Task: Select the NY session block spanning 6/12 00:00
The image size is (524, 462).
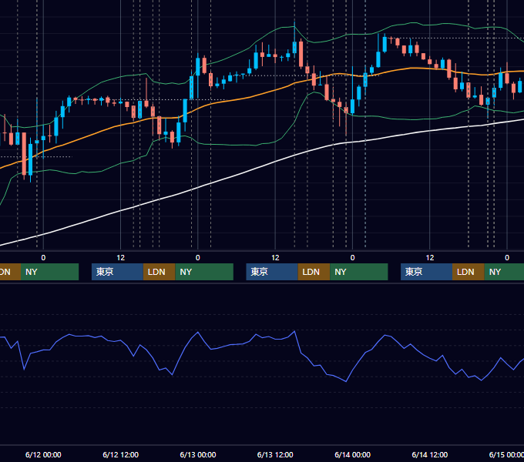Action: (49, 272)
